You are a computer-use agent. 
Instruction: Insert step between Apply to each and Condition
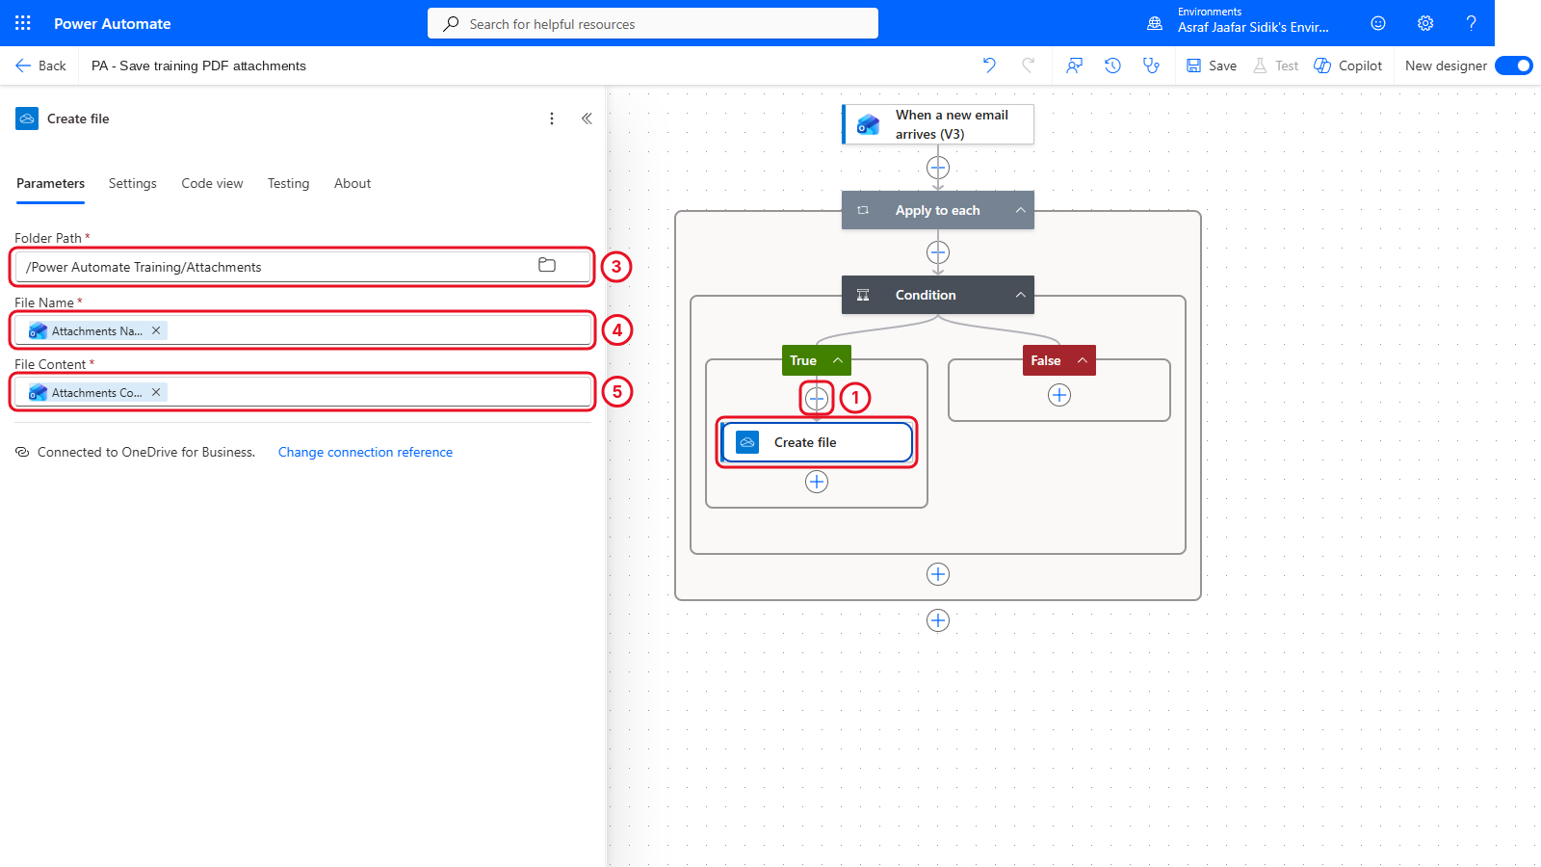tap(938, 252)
